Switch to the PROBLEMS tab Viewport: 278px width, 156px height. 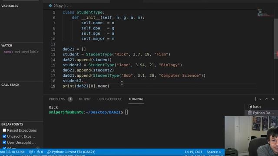[57, 99]
